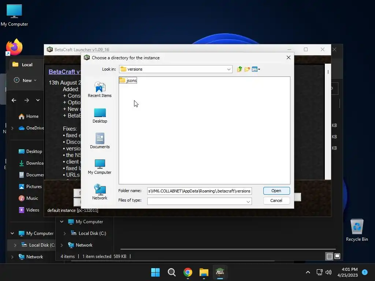Select Local Disk (C:) in second tree
The image size is (375, 281).
point(89,233)
